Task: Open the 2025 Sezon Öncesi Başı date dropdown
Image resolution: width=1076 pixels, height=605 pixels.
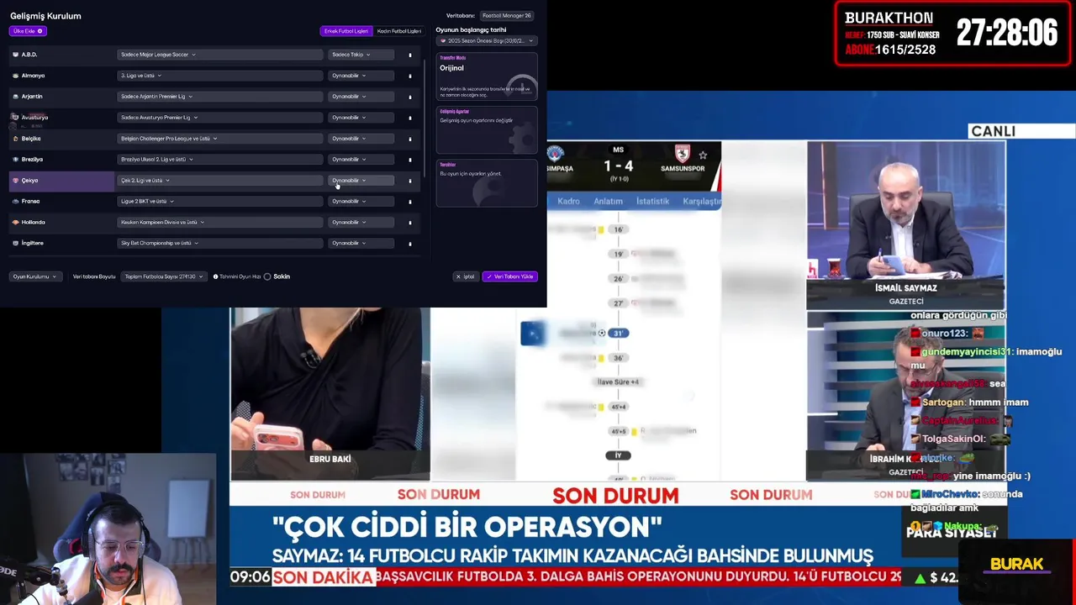Action: tap(487, 40)
